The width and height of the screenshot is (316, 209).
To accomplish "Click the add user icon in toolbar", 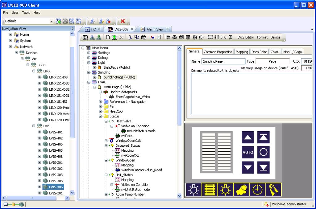I will tap(93, 21).
